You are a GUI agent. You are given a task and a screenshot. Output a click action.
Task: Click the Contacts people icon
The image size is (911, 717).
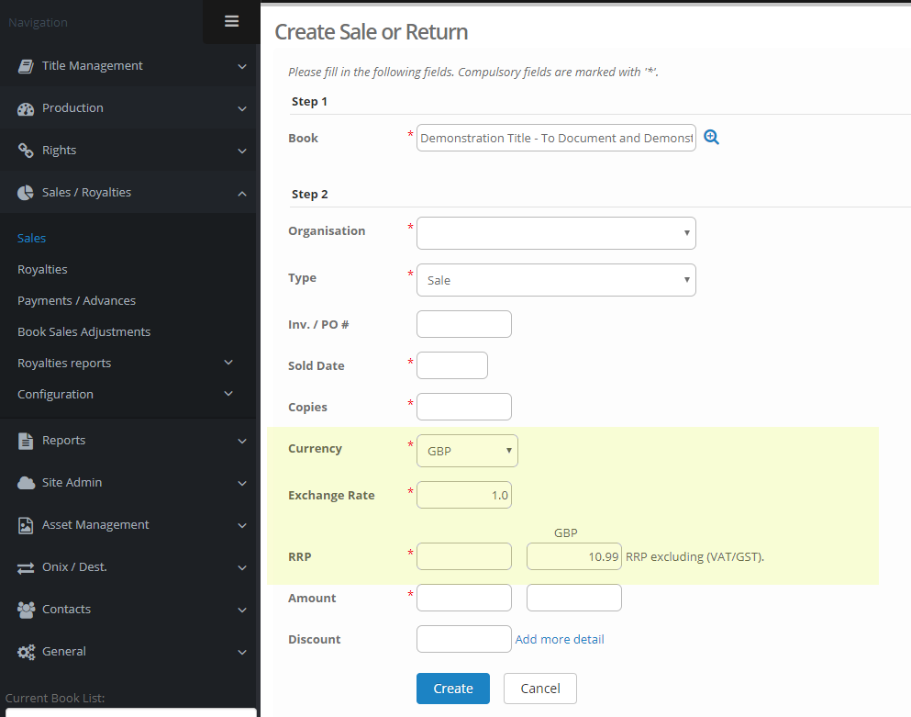click(x=26, y=610)
